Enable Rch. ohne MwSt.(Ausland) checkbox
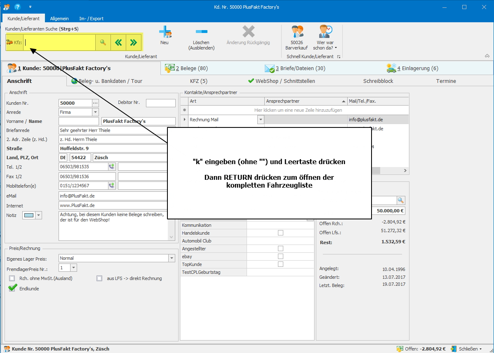 (x=12, y=278)
